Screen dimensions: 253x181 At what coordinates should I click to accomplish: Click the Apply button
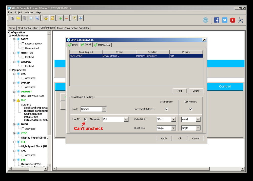point(164,138)
